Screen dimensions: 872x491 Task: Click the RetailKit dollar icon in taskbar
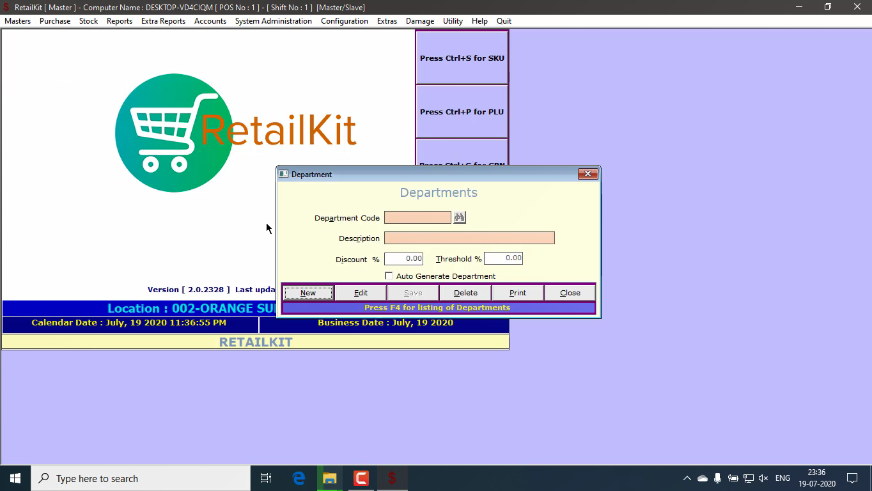click(x=392, y=478)
